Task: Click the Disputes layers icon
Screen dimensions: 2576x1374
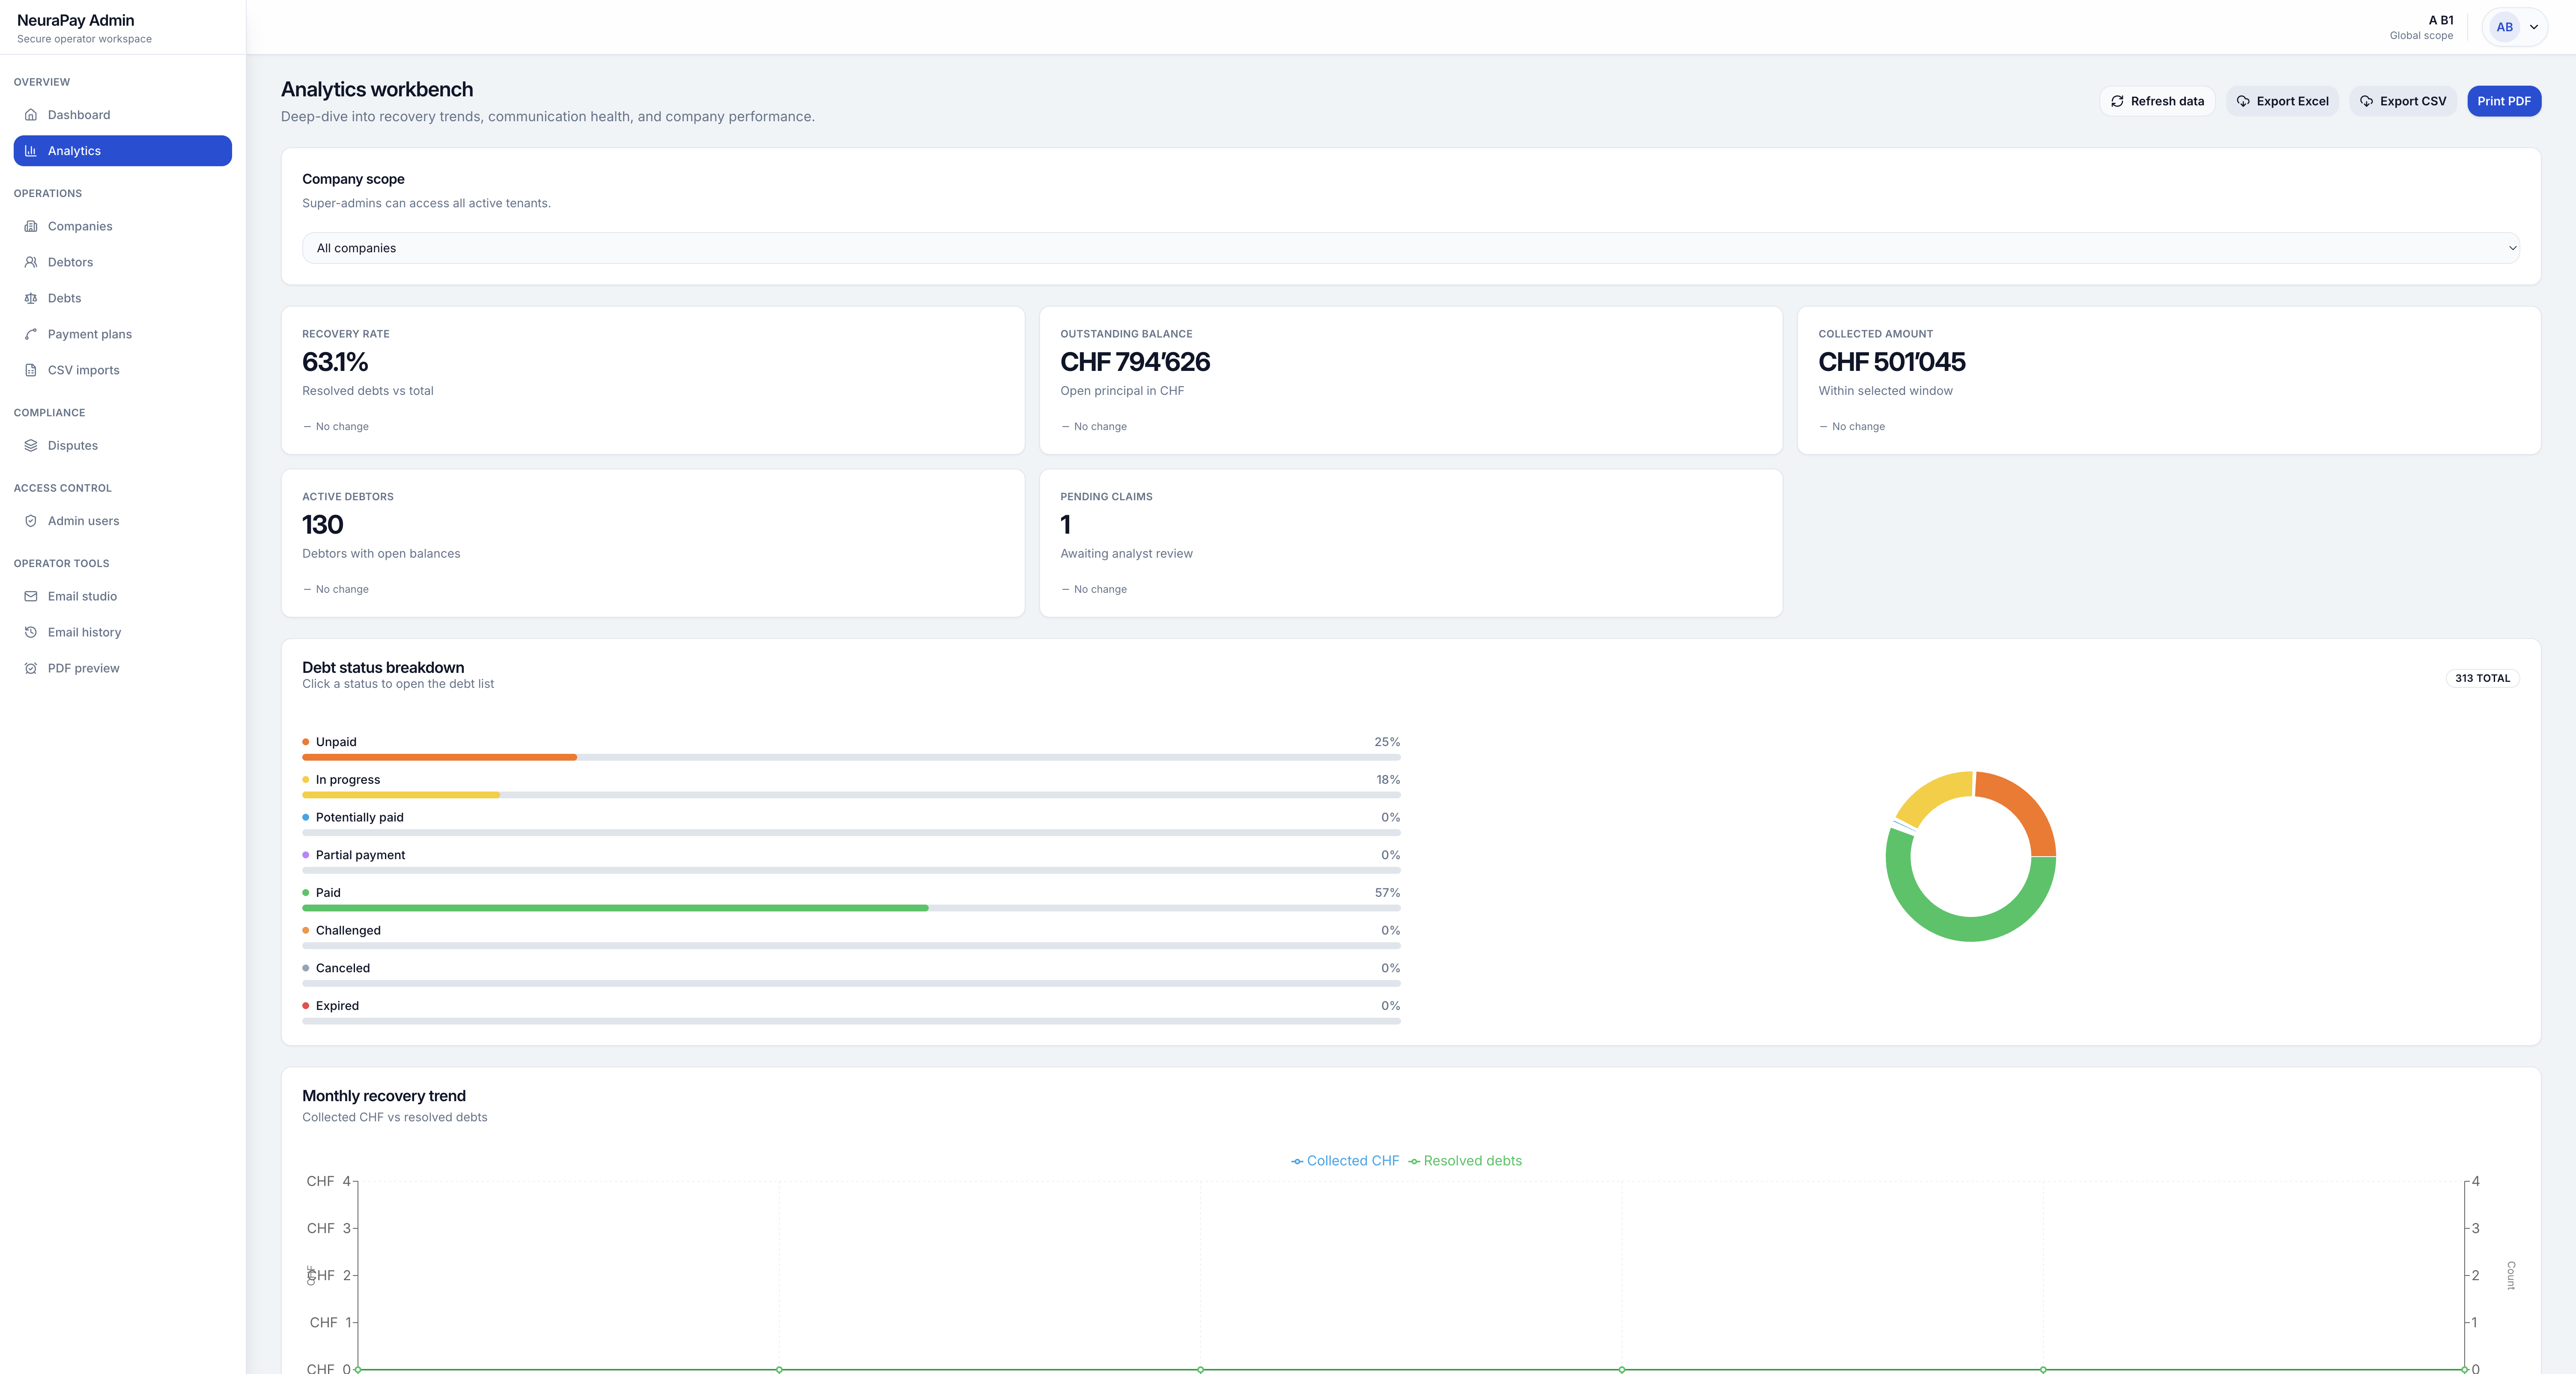Action: point(31,446)
